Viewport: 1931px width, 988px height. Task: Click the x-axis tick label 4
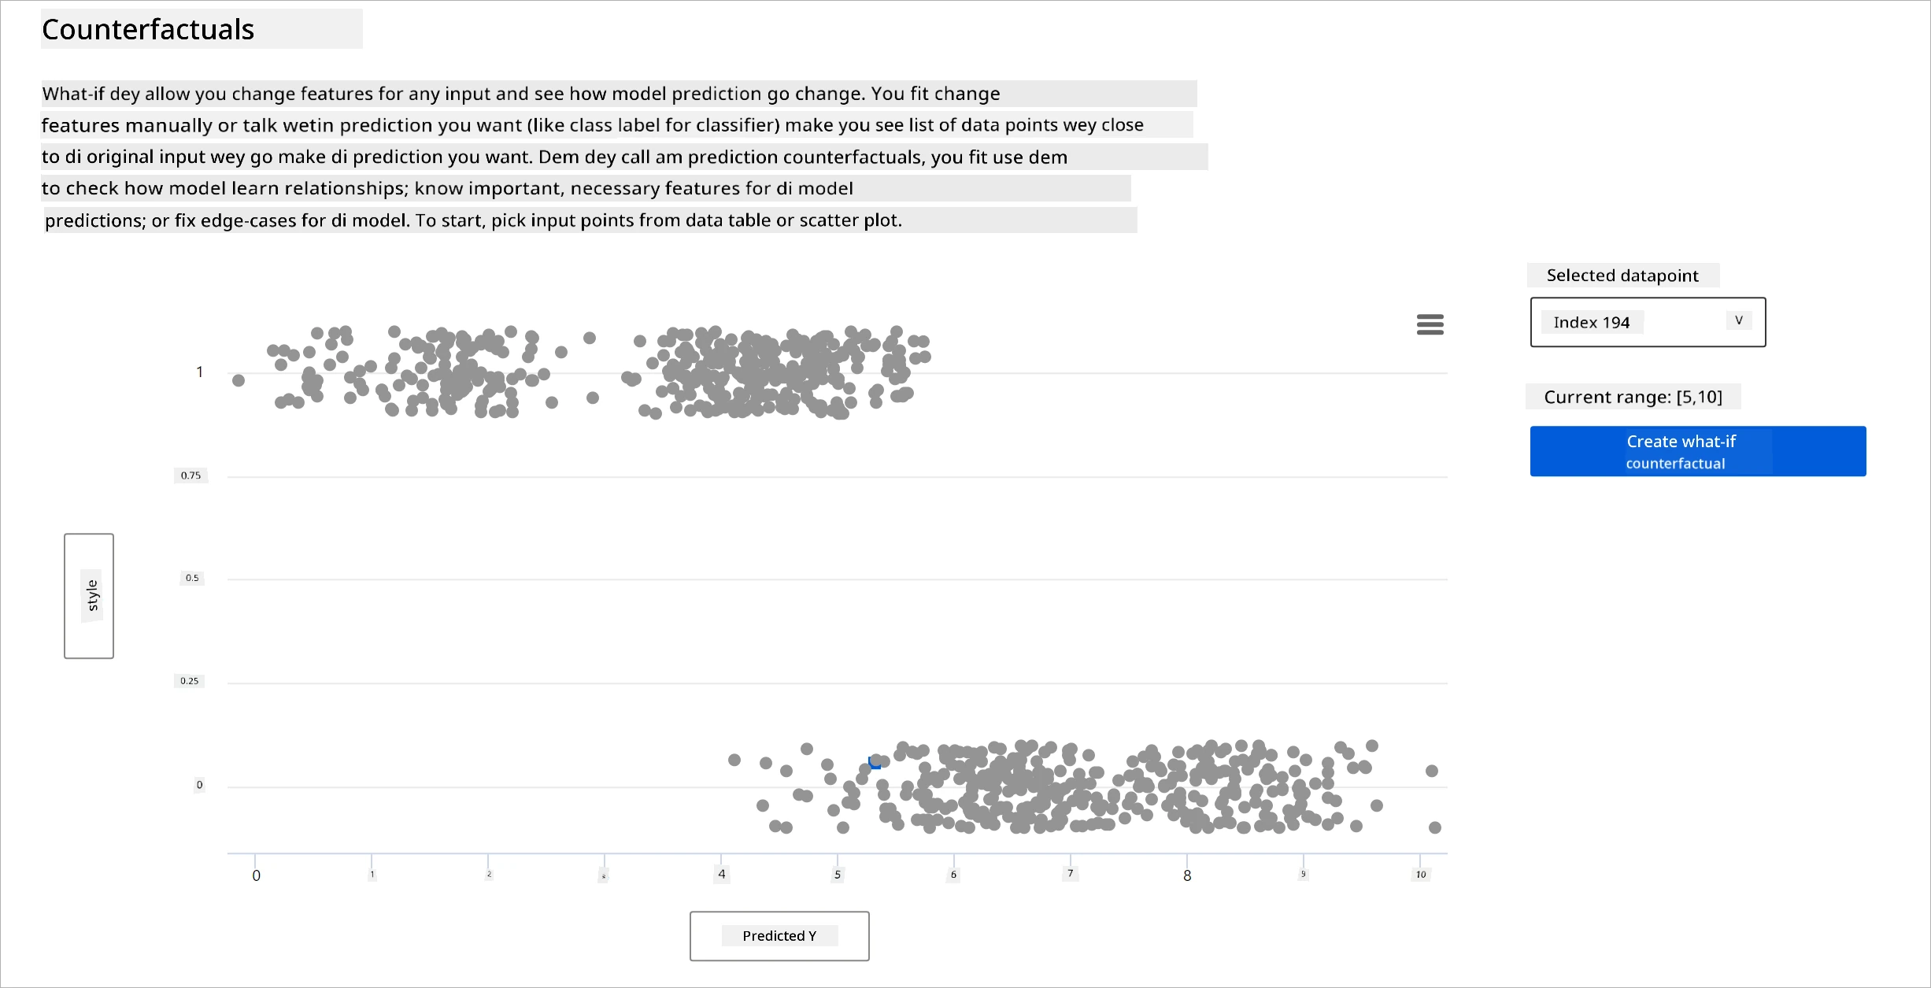[x=722, y=874]
